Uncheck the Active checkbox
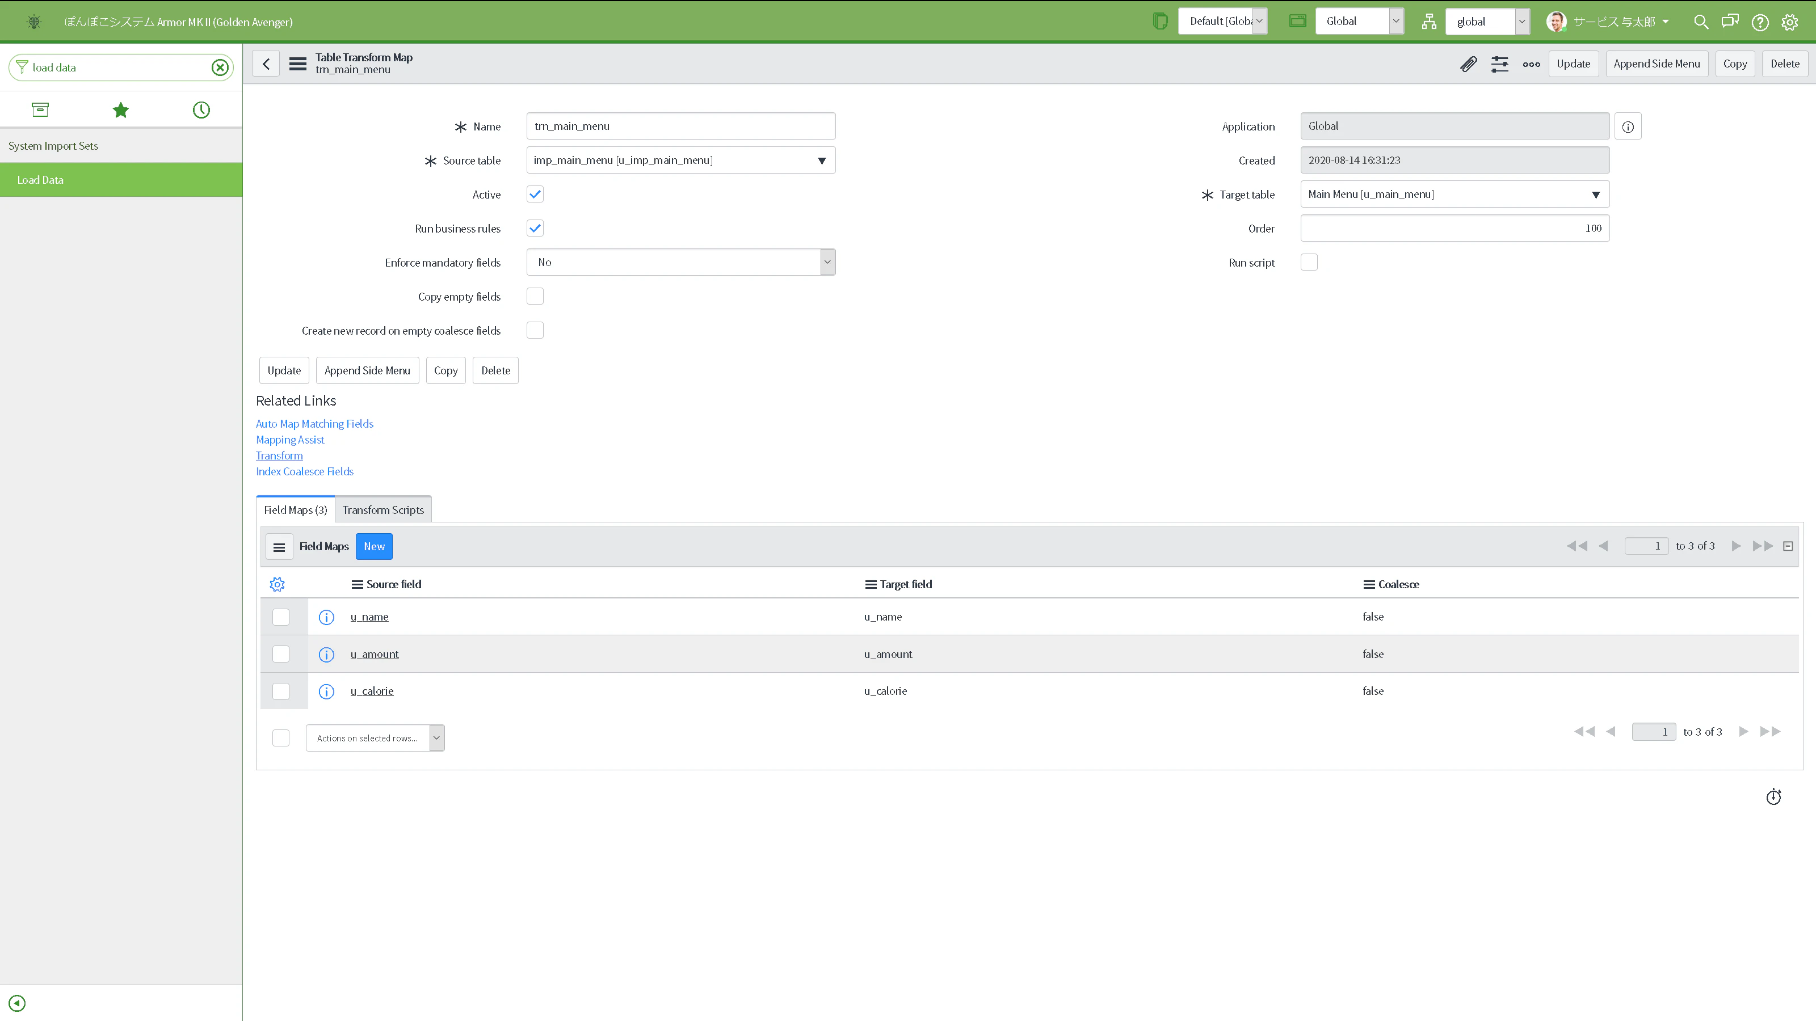Screen dimensions: 1816x1021 click(x=535, y=195)
